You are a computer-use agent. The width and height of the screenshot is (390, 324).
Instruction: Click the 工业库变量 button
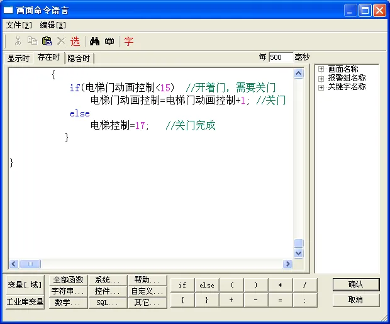point(25,302)
